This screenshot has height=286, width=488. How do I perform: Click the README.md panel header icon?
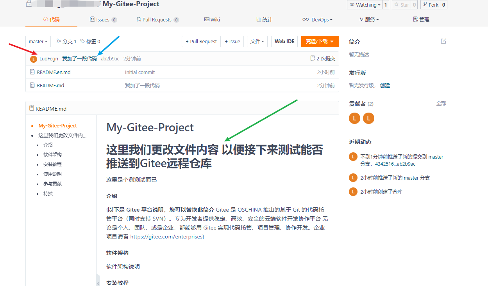coord(32,108)
